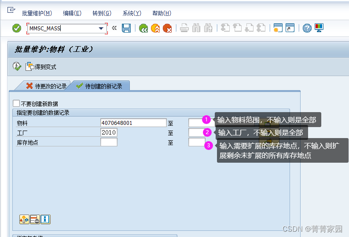
Task: Click the Next Page icon
Action: [249, 28]
